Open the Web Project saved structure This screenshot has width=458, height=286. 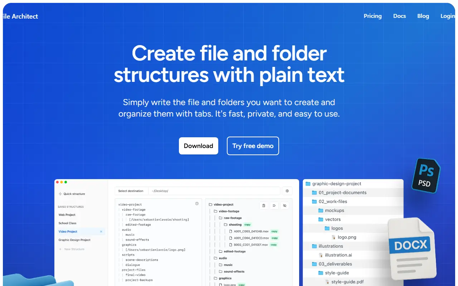click(x=67, y=215)
